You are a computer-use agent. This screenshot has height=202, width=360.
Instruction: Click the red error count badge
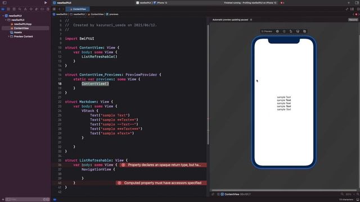282,3
